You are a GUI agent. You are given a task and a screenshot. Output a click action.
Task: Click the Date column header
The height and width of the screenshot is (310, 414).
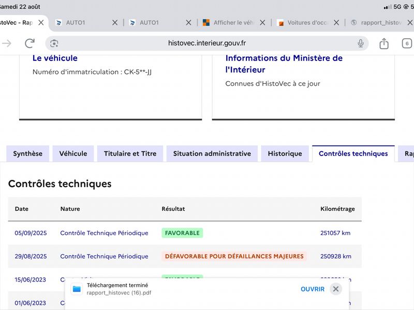pos(21,209)
